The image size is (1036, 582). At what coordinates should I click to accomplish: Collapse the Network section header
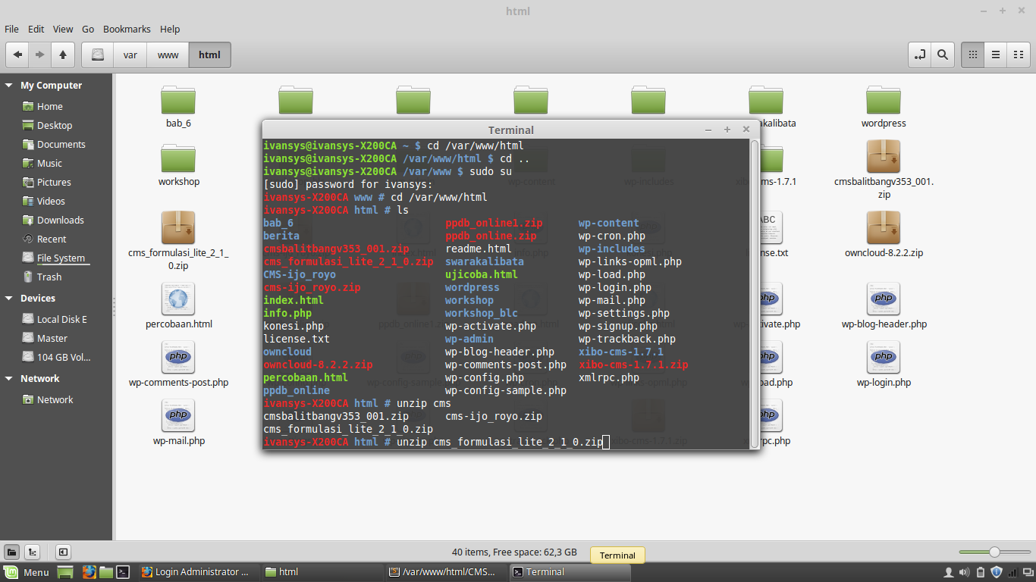click(9, 379)
